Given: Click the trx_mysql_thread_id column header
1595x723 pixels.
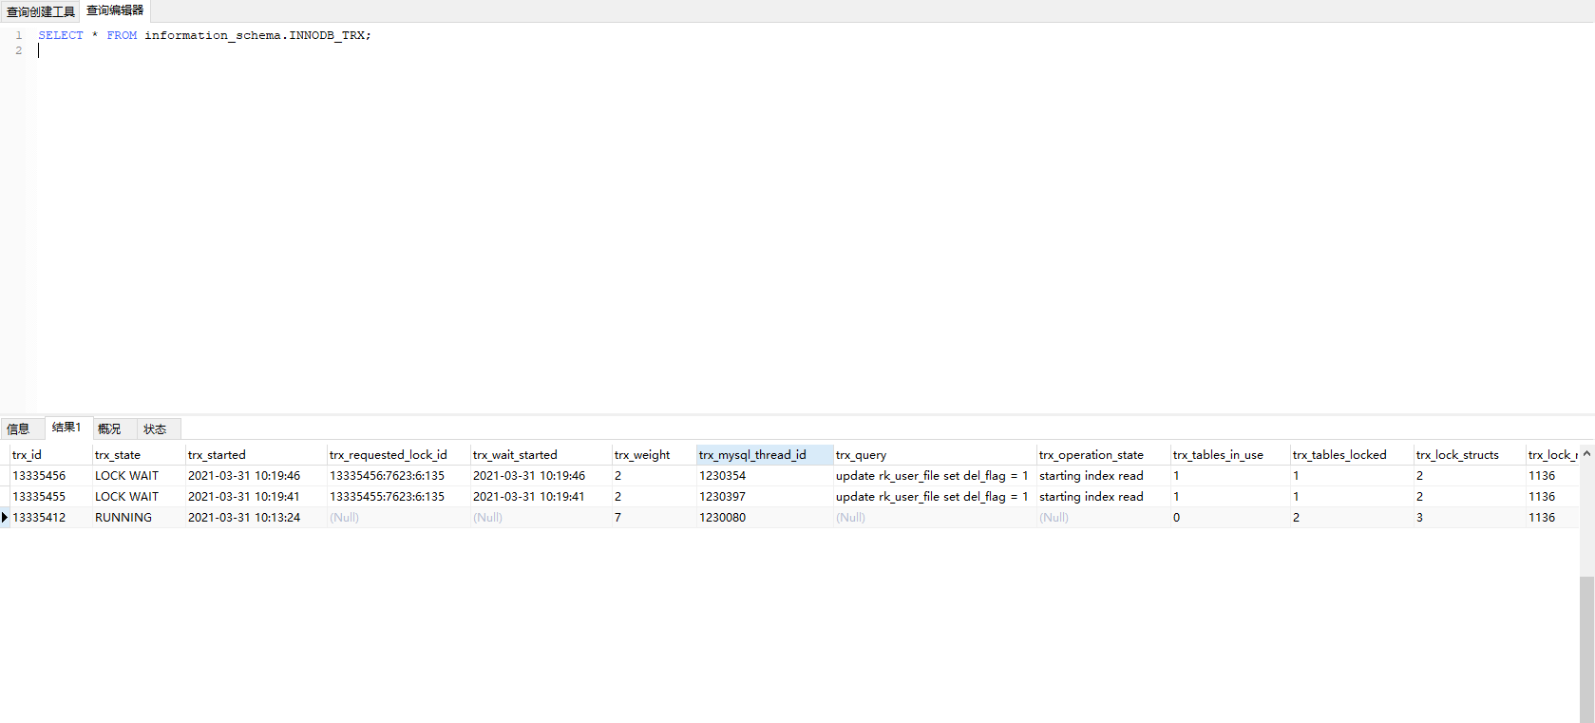Looking at the screenshot, I should [752, 455].
